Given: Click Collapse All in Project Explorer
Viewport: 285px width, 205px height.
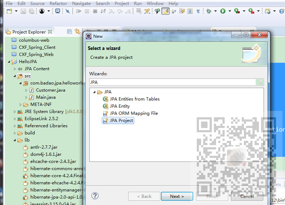Looking at the screenshot, I should pos(69,32).
